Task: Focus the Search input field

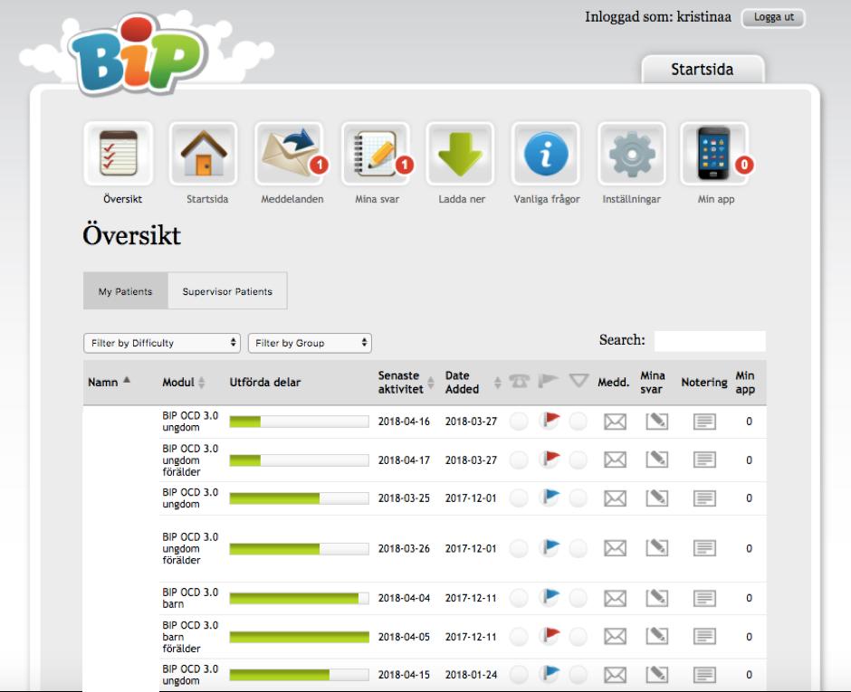Action: (x=710, y=341)
